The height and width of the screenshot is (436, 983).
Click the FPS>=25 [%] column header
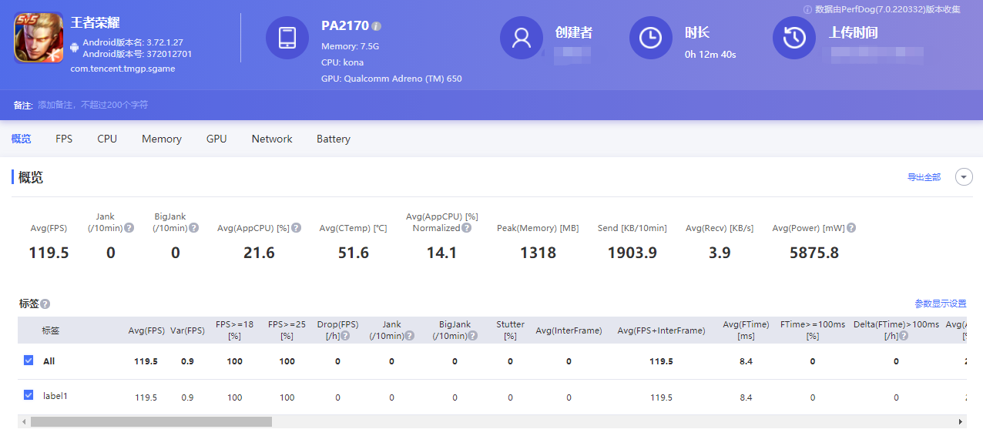[287, 330]
